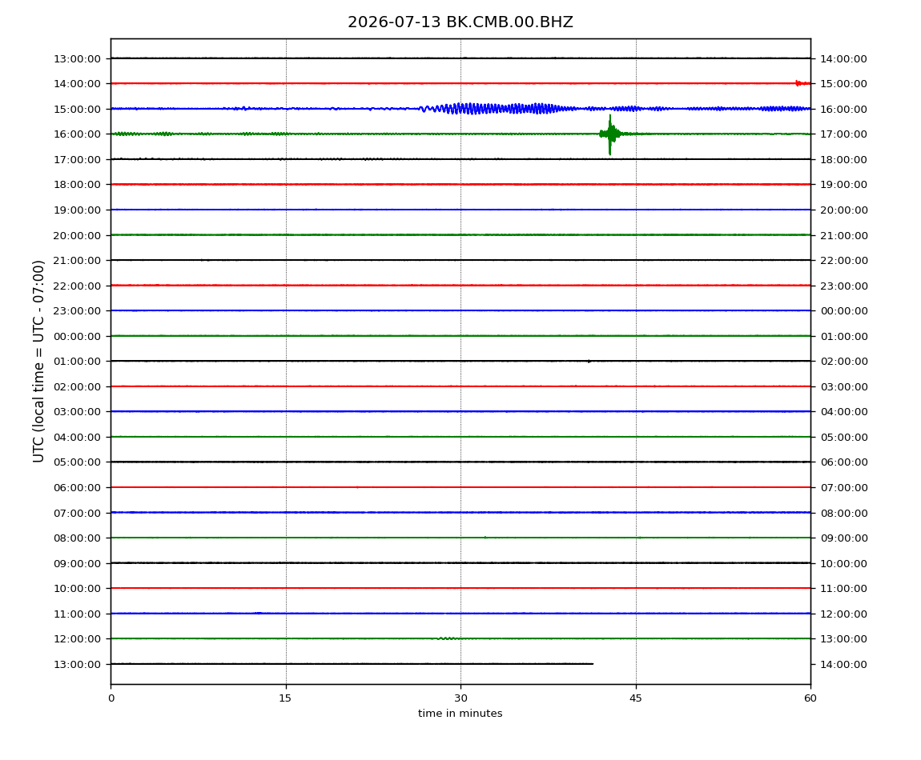
Task: Click the x-axis tick label 15
Action: click(285, 698)
